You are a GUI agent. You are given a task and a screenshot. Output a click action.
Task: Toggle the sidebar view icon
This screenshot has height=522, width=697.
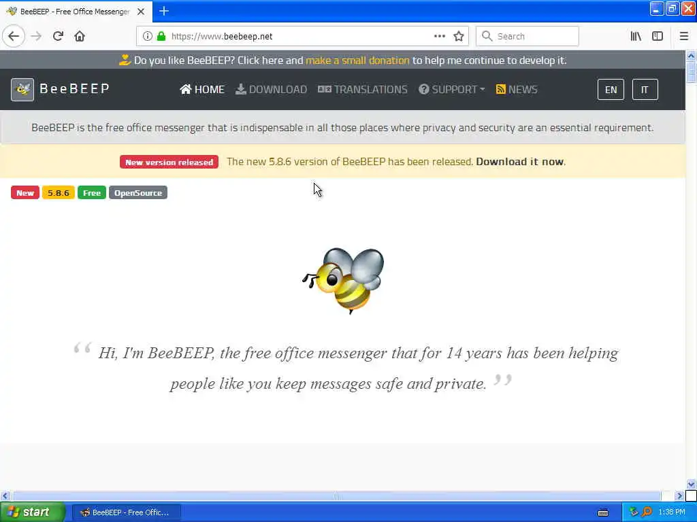click(658, 36)
